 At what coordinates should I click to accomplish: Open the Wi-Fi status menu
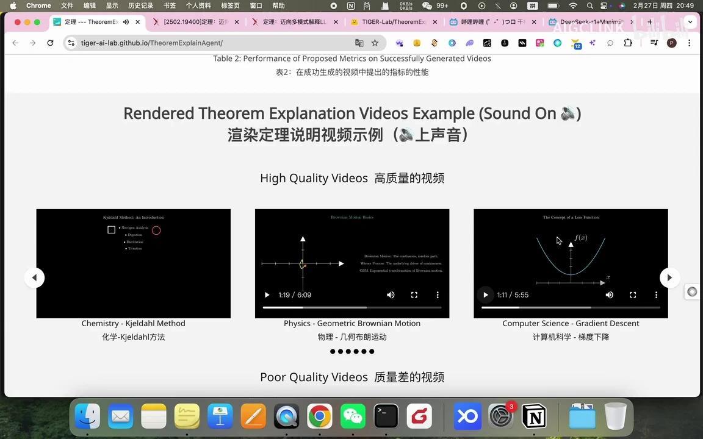point(573,5)
